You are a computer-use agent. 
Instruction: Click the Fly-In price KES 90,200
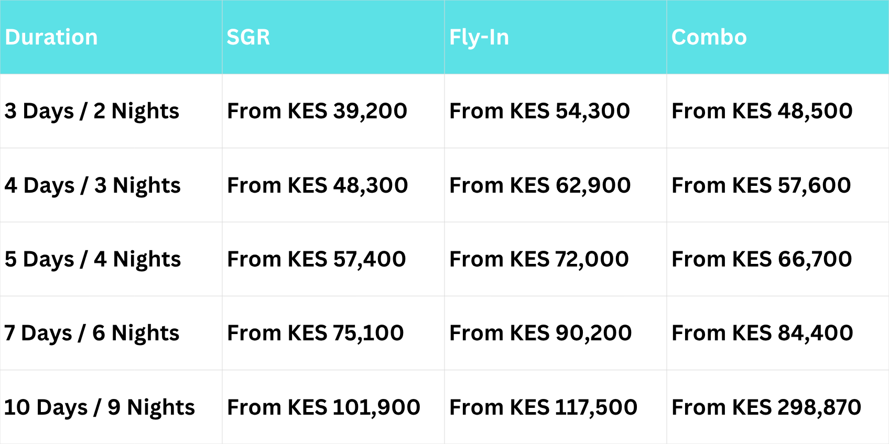point(540,333)
